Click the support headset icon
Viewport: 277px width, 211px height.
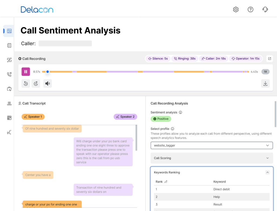coord(265,9)
